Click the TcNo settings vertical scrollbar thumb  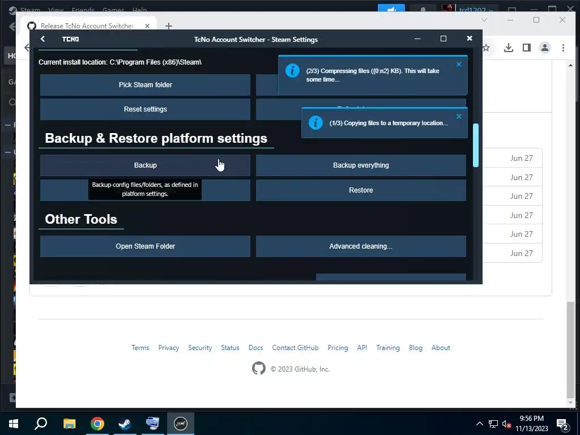click(476, 146)
